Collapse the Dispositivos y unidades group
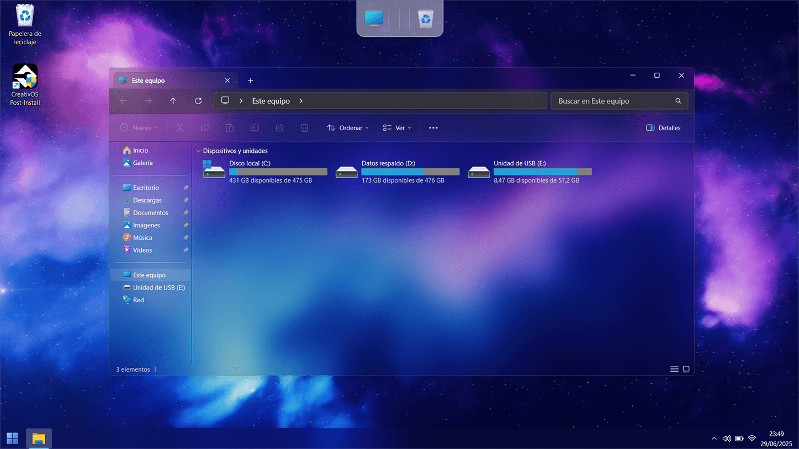This screenshot has height=449, width=799. coord(198,151)
